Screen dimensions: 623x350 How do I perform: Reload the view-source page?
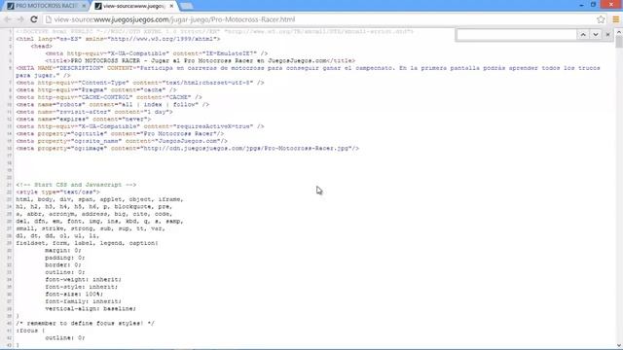[x=34, y=19]
